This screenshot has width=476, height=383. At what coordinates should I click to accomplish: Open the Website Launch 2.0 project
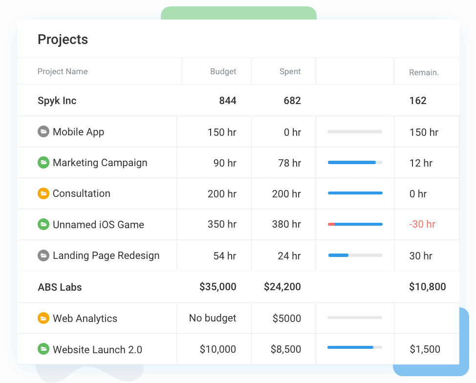tap(97, 349)
